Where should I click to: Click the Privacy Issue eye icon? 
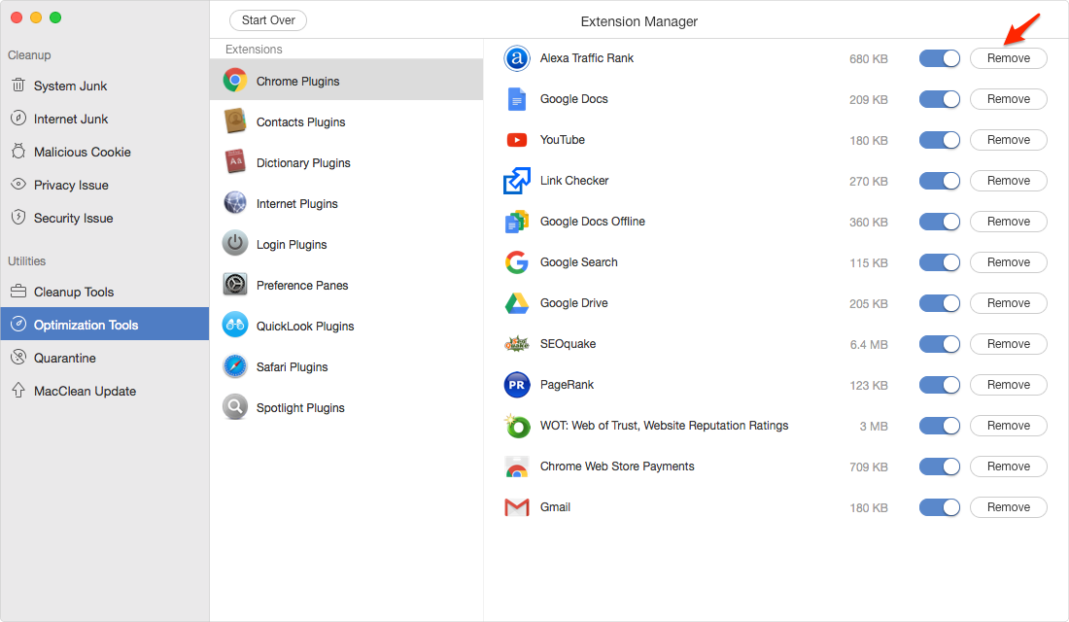point(18,184)
